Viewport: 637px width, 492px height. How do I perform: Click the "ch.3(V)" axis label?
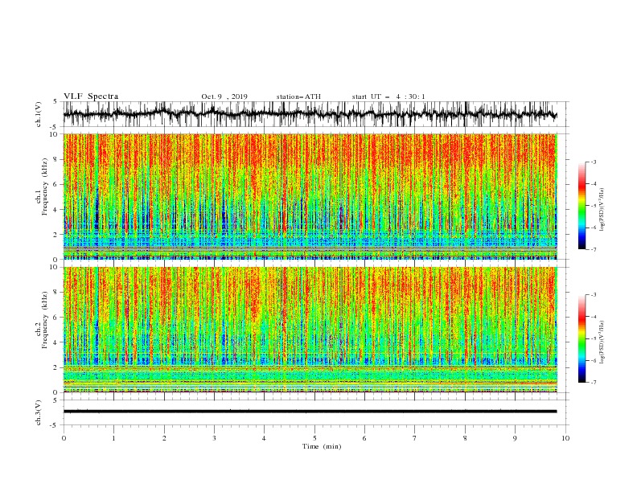click(39, 412)
